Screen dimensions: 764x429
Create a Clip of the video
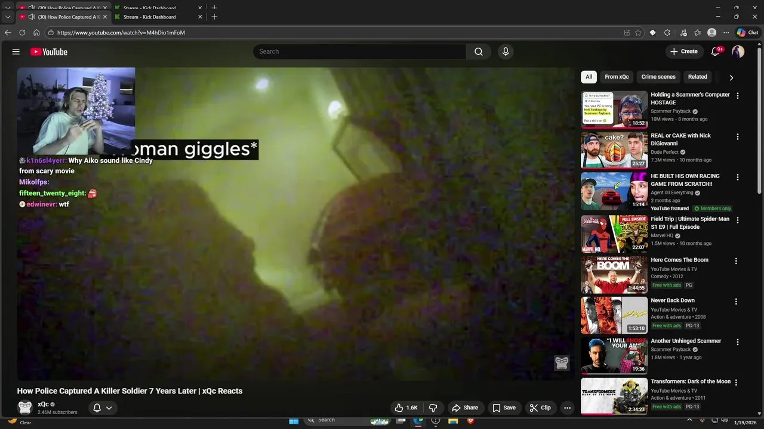[540, 408]
